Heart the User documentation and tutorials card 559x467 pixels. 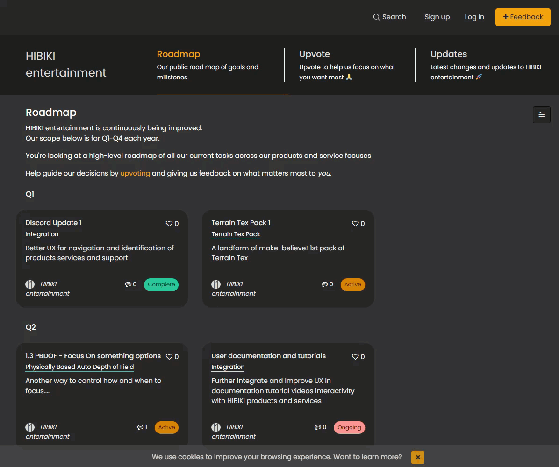point(355,357)
